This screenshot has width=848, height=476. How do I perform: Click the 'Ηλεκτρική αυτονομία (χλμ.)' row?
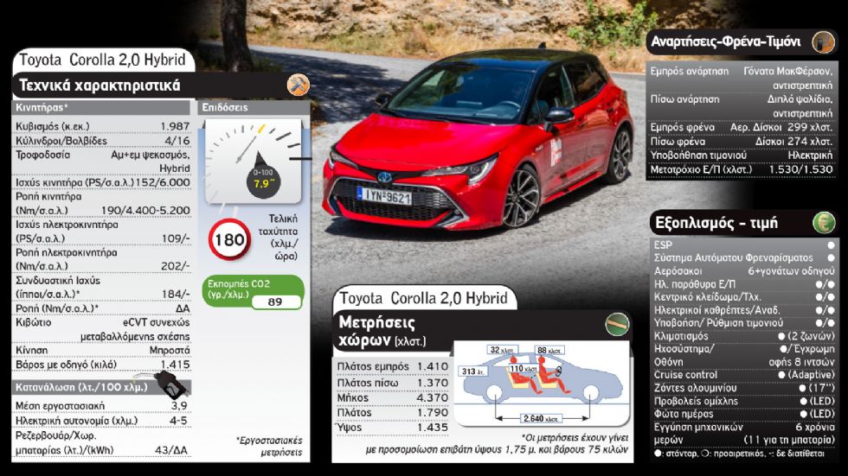coord(102,420)
